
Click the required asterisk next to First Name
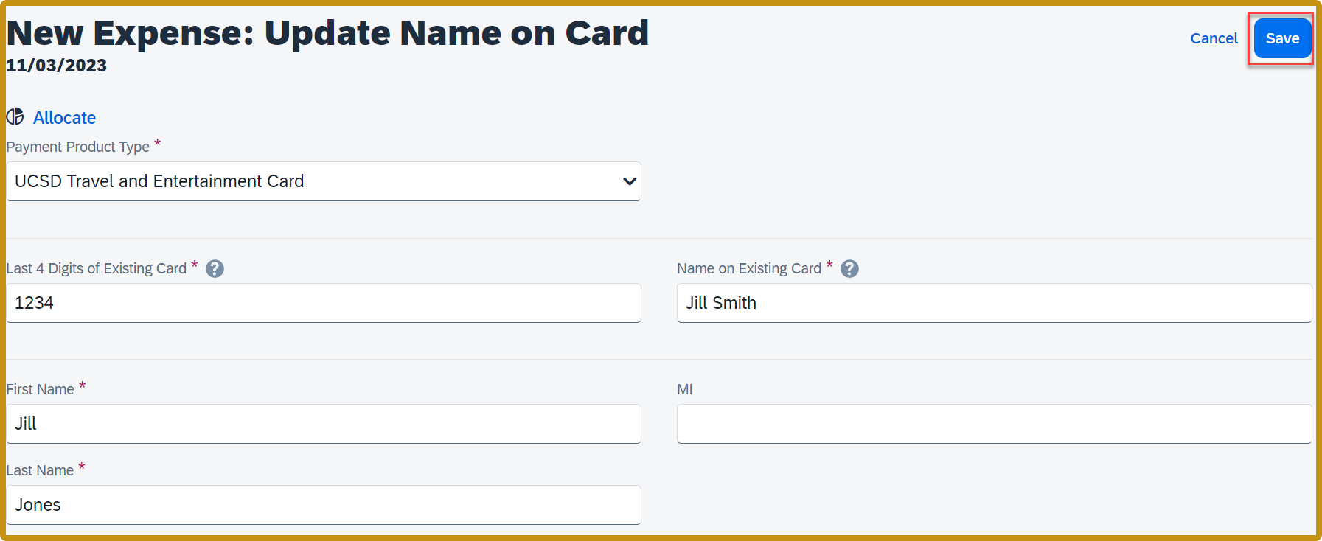(82, 385)
